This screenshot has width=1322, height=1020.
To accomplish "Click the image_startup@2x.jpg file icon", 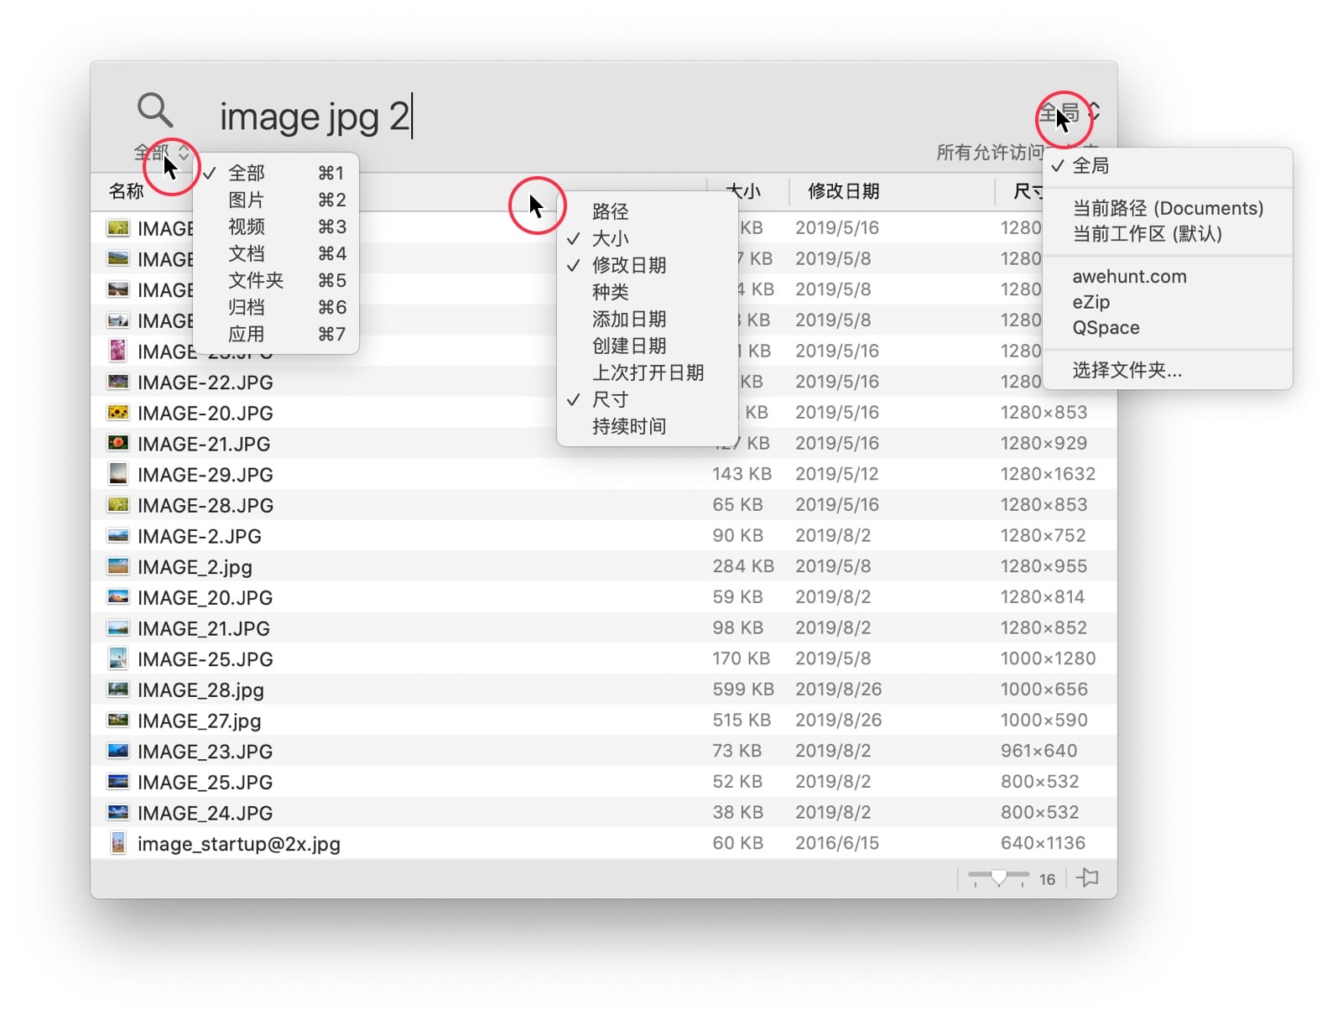I will pyautogui.click(x=118, y=843).
